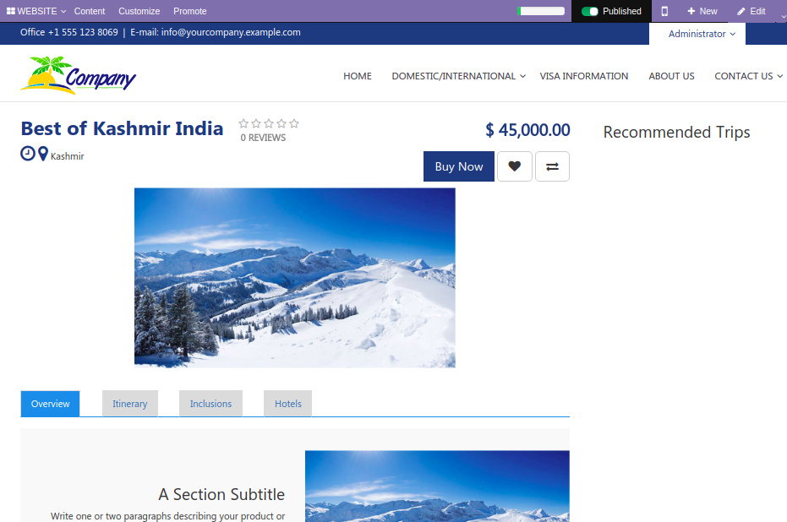Click the Kashmir location text
This screenshot has width=787, height=522.
click(x=68, y=156)
